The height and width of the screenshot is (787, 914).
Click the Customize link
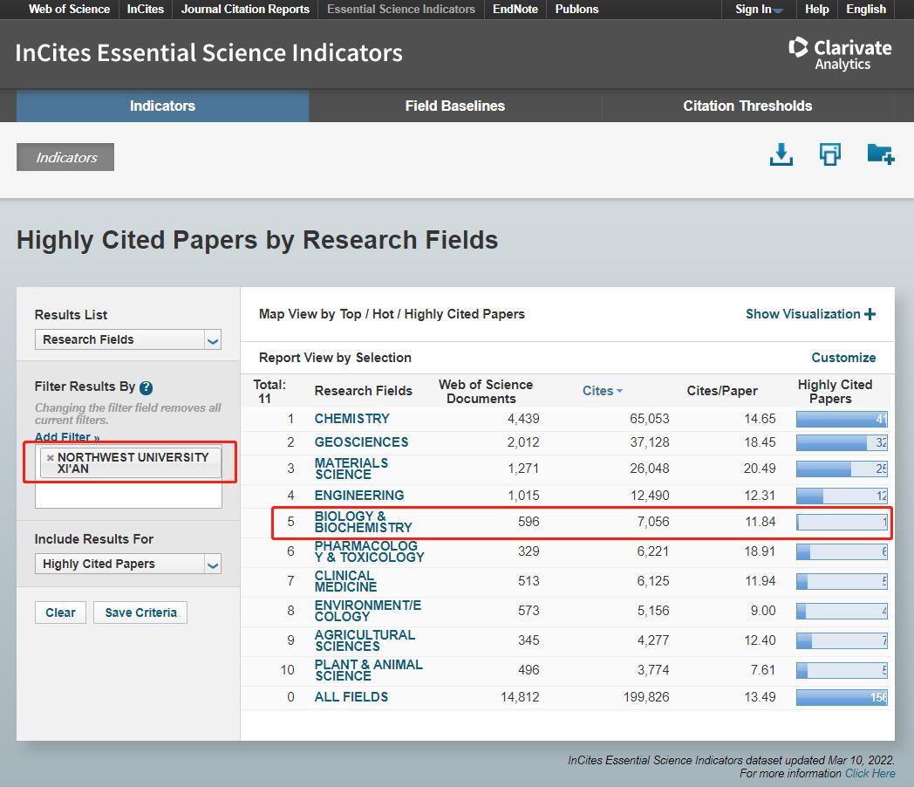842,358
